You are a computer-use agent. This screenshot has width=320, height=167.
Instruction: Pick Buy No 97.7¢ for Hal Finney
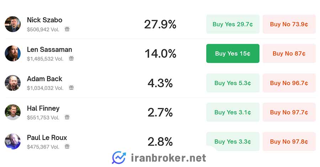289,112
